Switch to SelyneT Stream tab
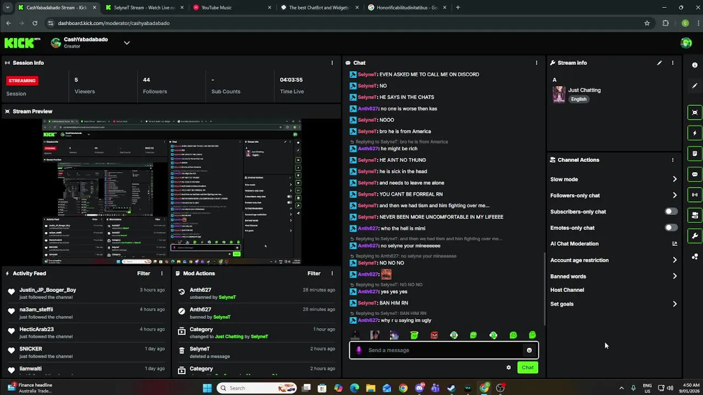 point(144,8)
